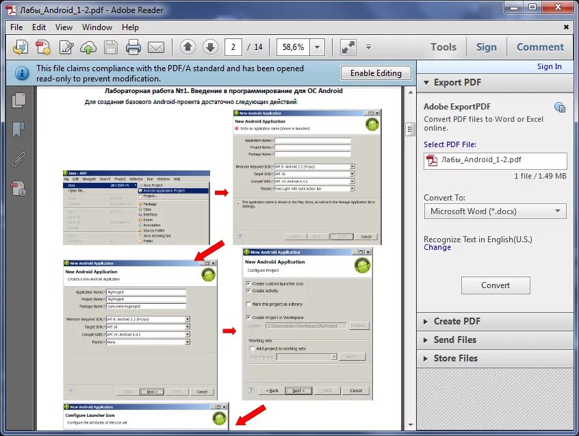Click the Create PDF online toolbar icon
The width and height of the screenshot is (579, 436).
[x=21, y=47]
